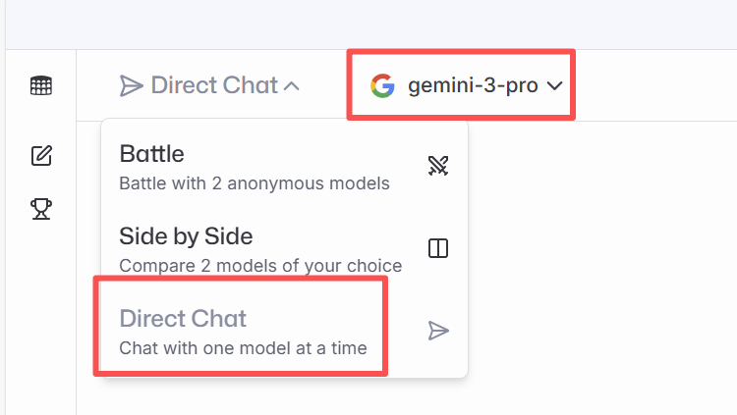Click the Direct Chat mode dropdown label
737x415 pixels.
click(214, 86)
